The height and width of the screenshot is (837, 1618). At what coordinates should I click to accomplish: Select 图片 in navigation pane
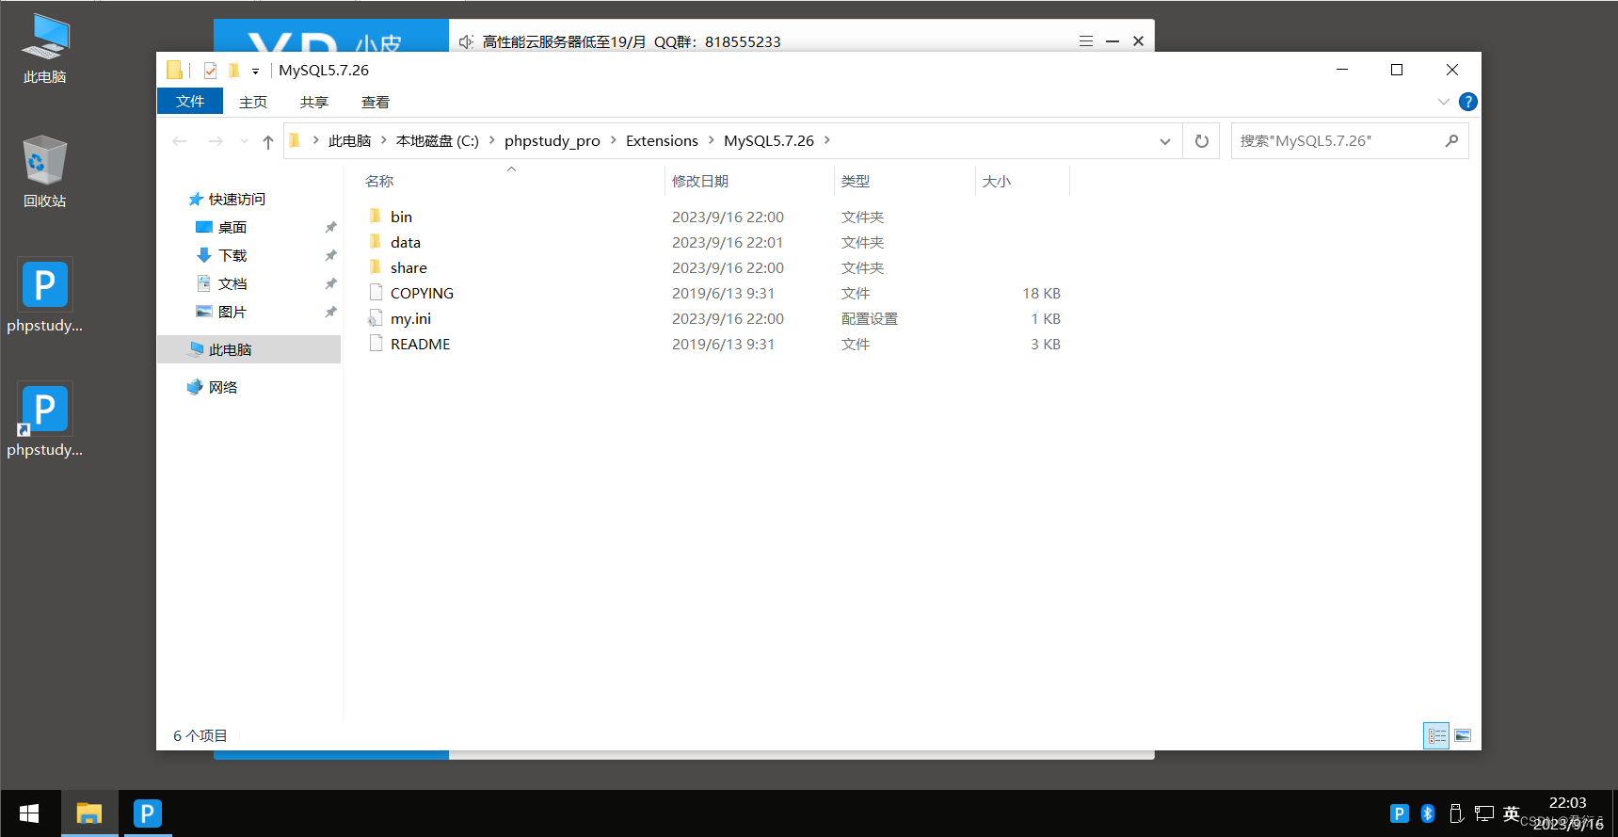(x=232, y=312)
